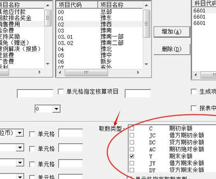Select first 6601 row in right list

click(204, 11)
